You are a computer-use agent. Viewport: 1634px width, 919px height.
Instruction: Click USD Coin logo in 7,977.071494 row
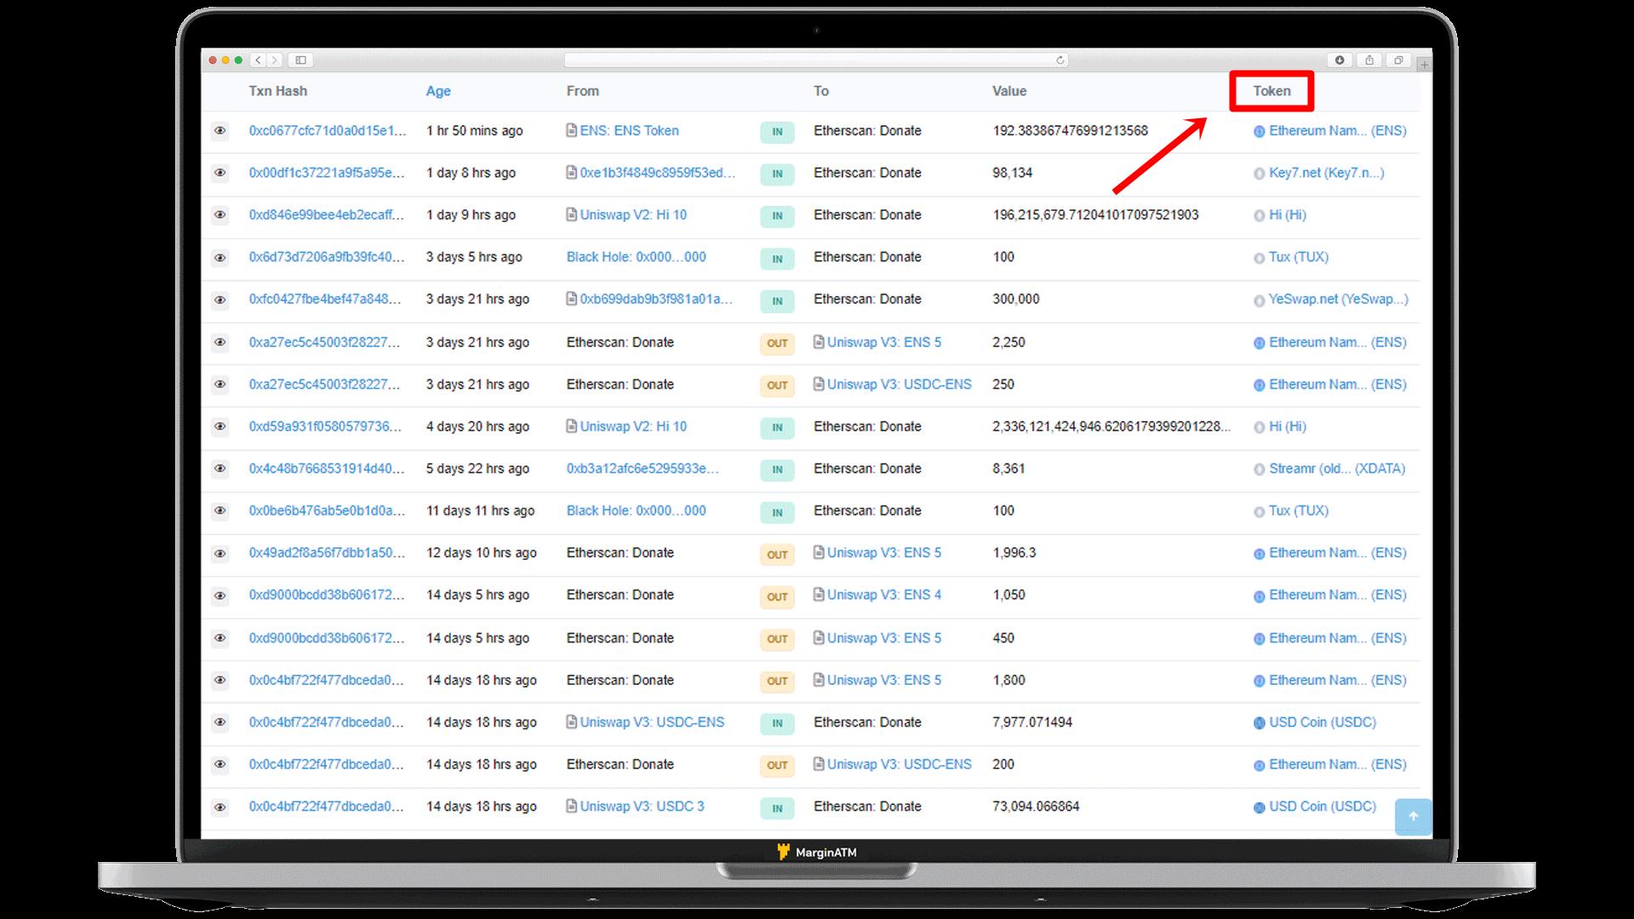1260,723
